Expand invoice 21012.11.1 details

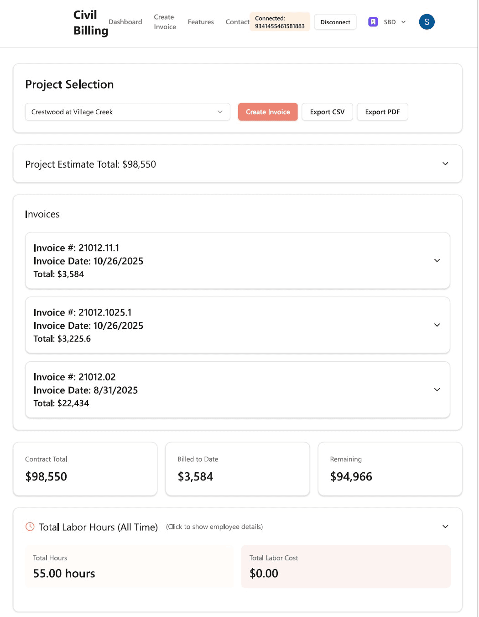coord(437,260)
